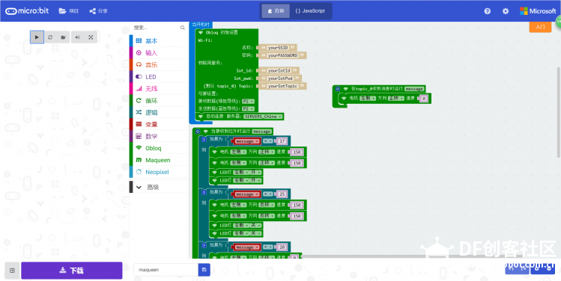
Task: Open the LED block category
Action: coord(159,77)
